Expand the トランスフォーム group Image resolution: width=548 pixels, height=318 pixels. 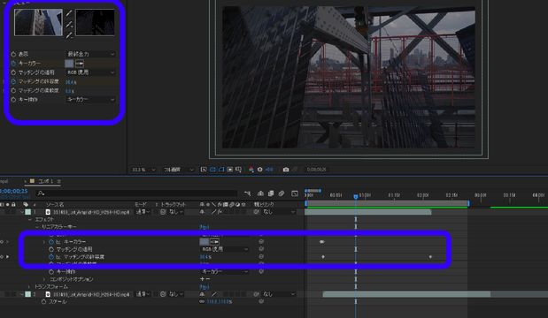point(29,286)
